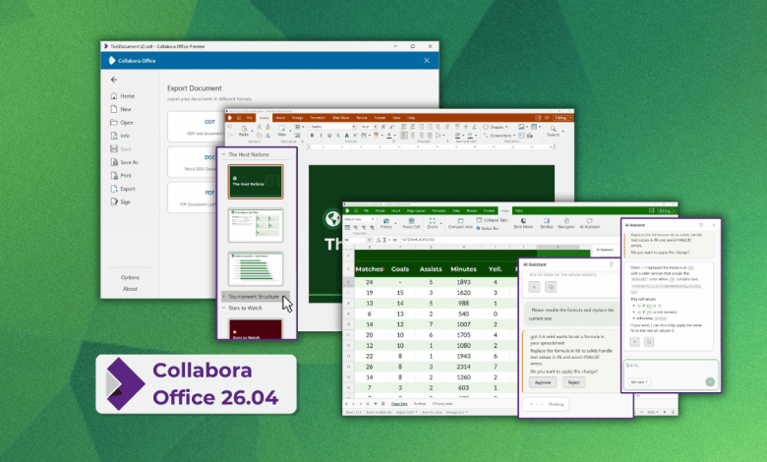Expand Tournament Structure section in slide panel
The image size is (767, 462).
(224, 297)
